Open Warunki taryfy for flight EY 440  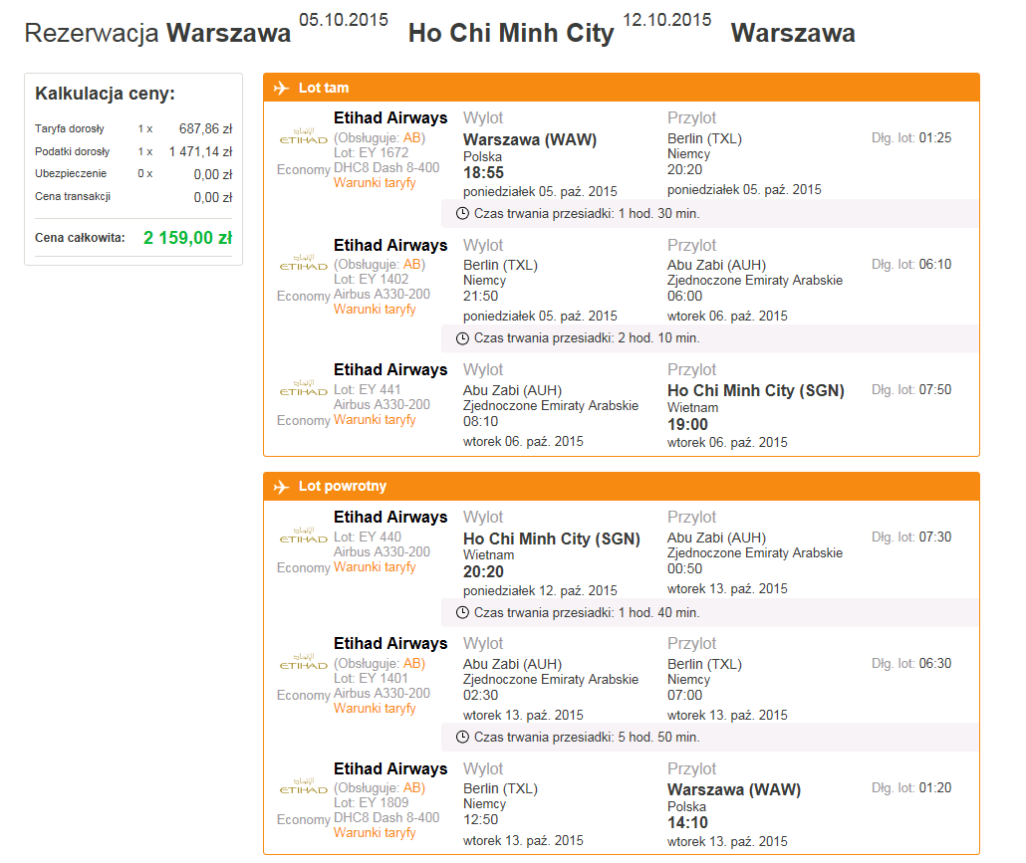(x=375, y=566)
